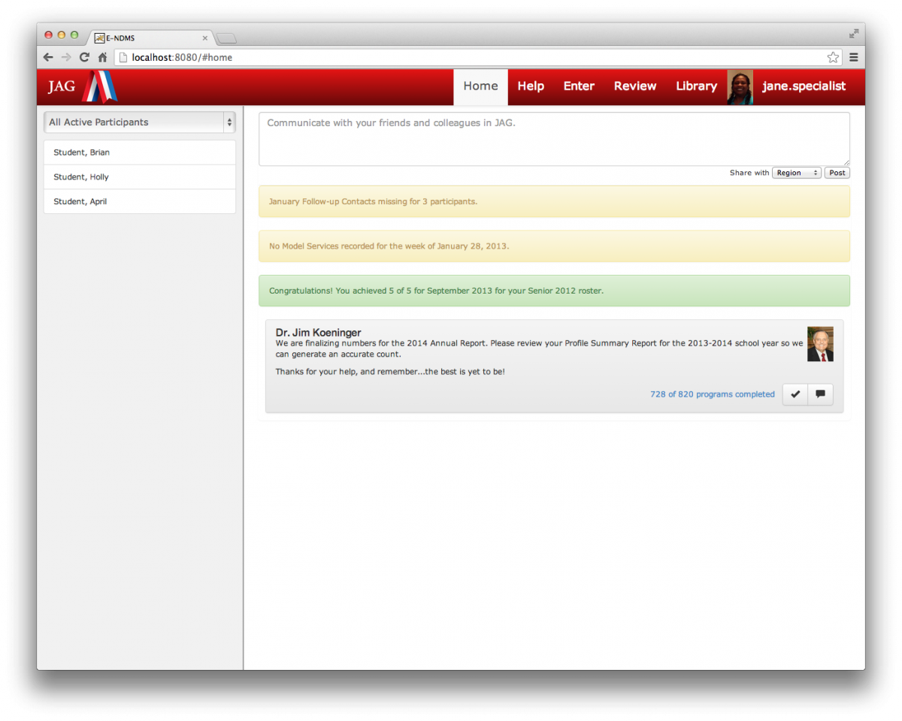The height and width of the screenshot is (721, 902).
Task: Open the jane.specialist user menu
Action: coord(804,86)
